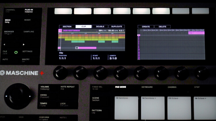Hit the NOTES button

(x=63, y=118)
